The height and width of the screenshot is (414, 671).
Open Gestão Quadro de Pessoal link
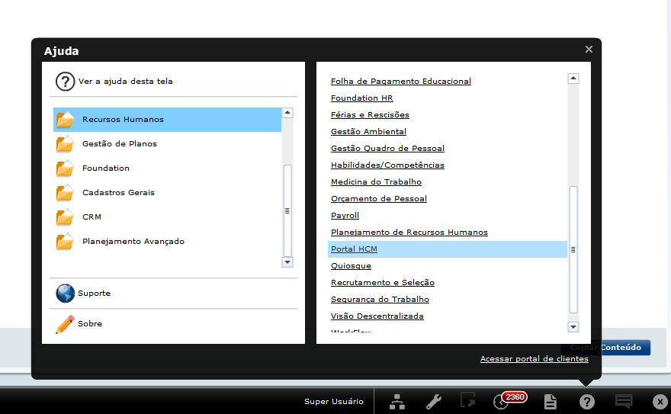click(x=387, y=149)
